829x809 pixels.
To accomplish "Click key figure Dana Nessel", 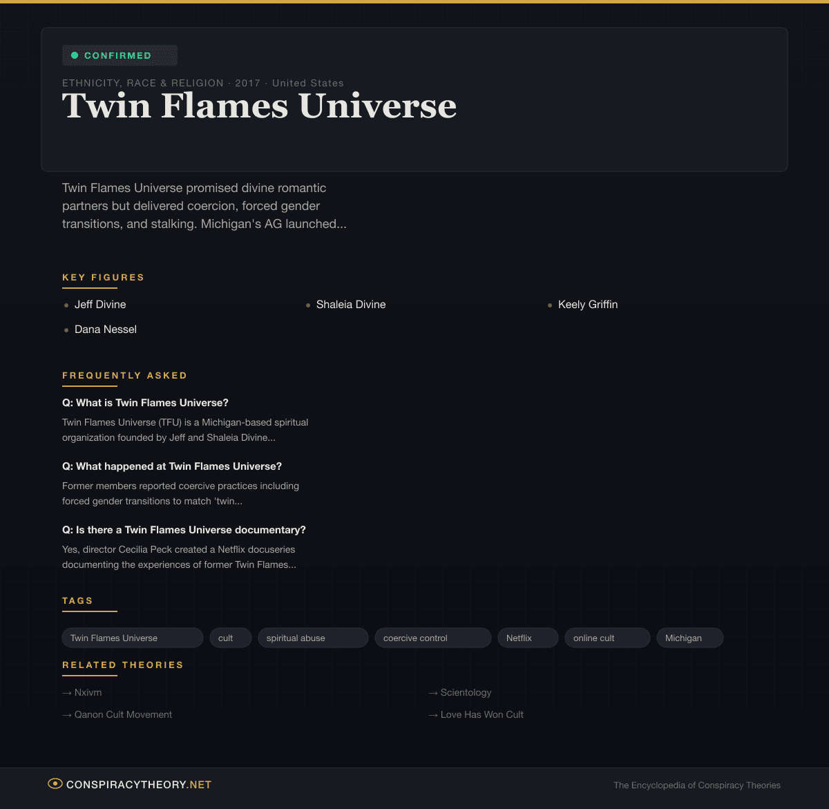I will pyautogui.click(x=106, y=330).
